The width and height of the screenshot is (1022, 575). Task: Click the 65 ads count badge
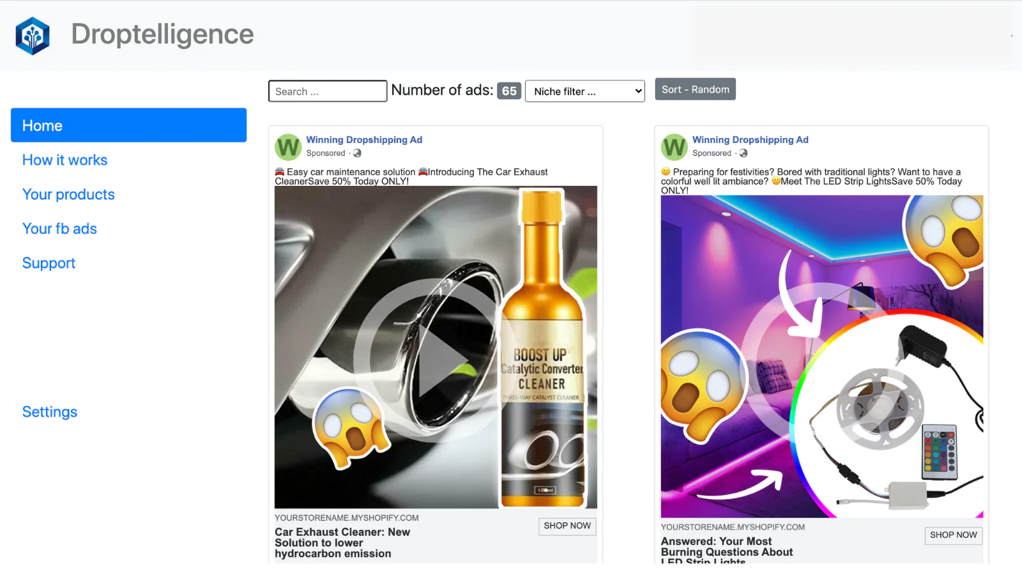(509, 91)
